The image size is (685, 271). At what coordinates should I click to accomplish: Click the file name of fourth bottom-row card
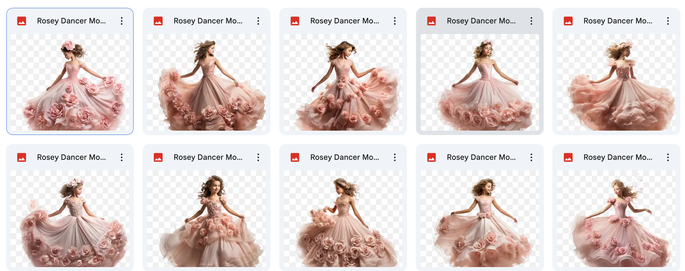[x=481, y=157]
